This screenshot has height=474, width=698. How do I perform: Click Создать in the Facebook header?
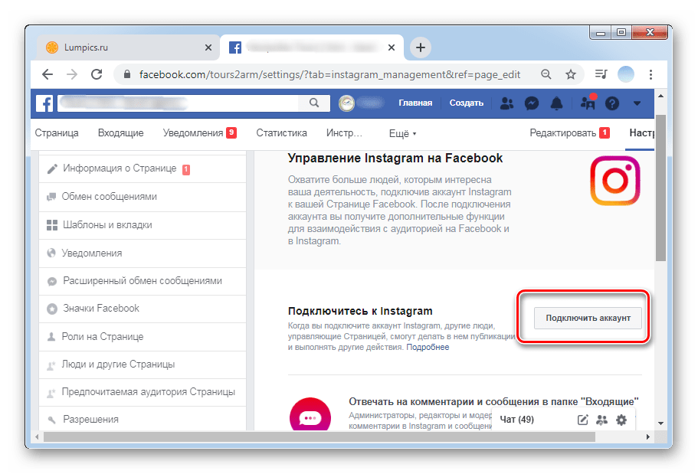click(466, 103)
